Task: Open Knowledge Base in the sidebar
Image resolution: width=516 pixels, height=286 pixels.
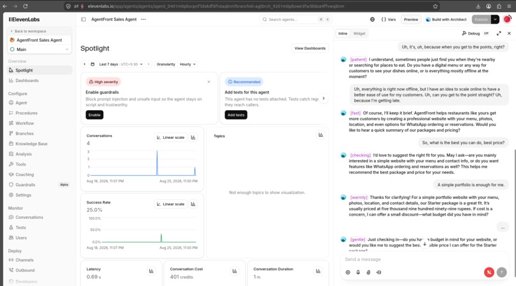Action: (40, 144)
